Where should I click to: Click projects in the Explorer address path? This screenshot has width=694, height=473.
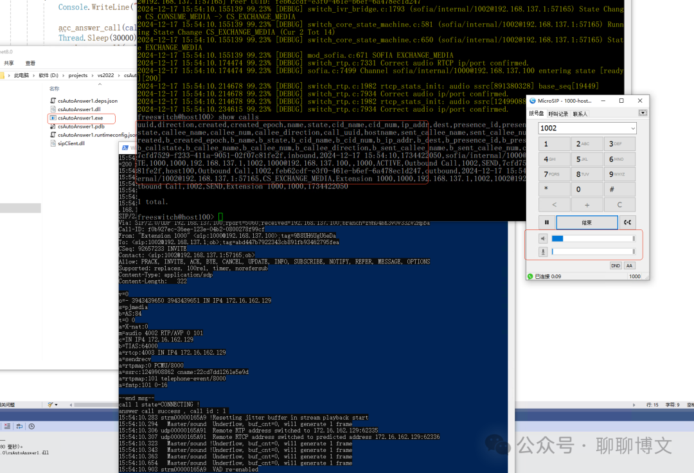78,76
